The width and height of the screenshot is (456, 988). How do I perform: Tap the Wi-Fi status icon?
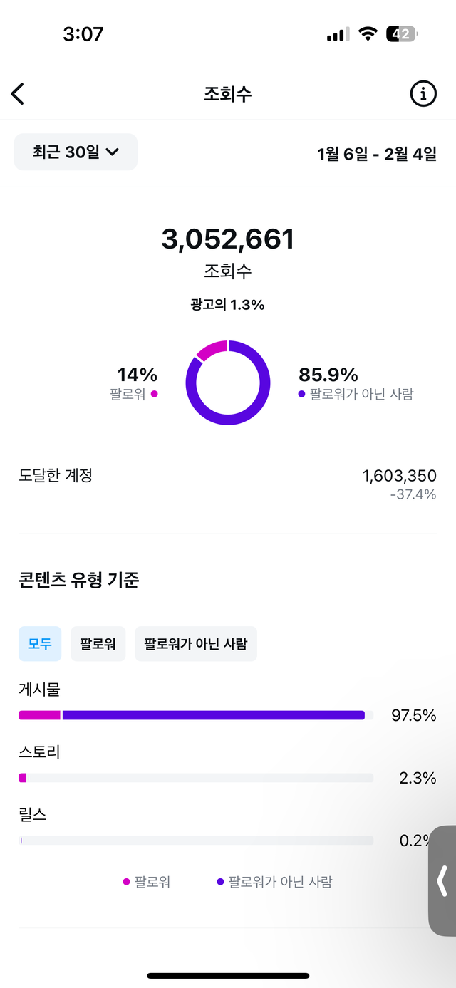pyautogui.click(x=368, y=33)
